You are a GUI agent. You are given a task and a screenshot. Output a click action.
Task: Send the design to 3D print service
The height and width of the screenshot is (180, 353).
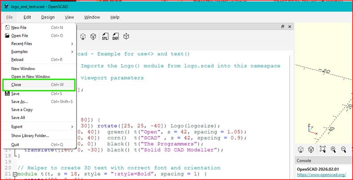coord(126,37)
